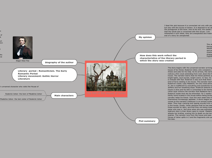The height and width of the screenshot is (158, 212).
Task: Select the note right of the literary characteristics node
Action: click(x=209, y=50)
